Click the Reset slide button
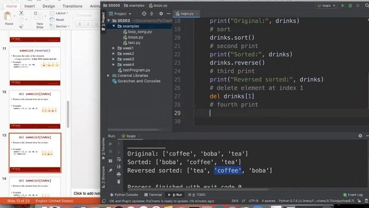 click(x=58, y=20)
